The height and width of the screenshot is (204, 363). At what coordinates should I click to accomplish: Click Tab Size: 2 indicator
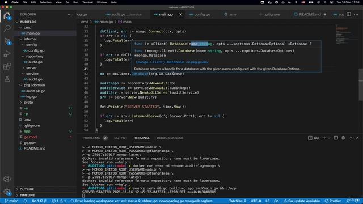[238, 201]
